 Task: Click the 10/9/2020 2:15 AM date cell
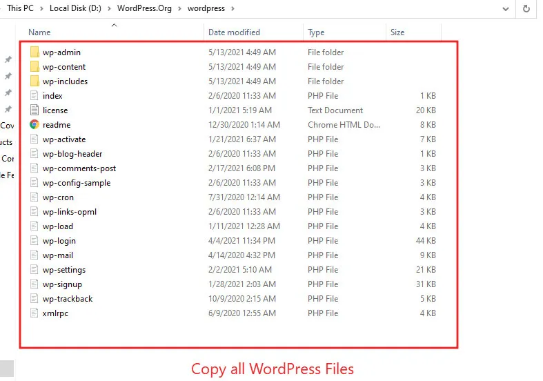point(242,299)
